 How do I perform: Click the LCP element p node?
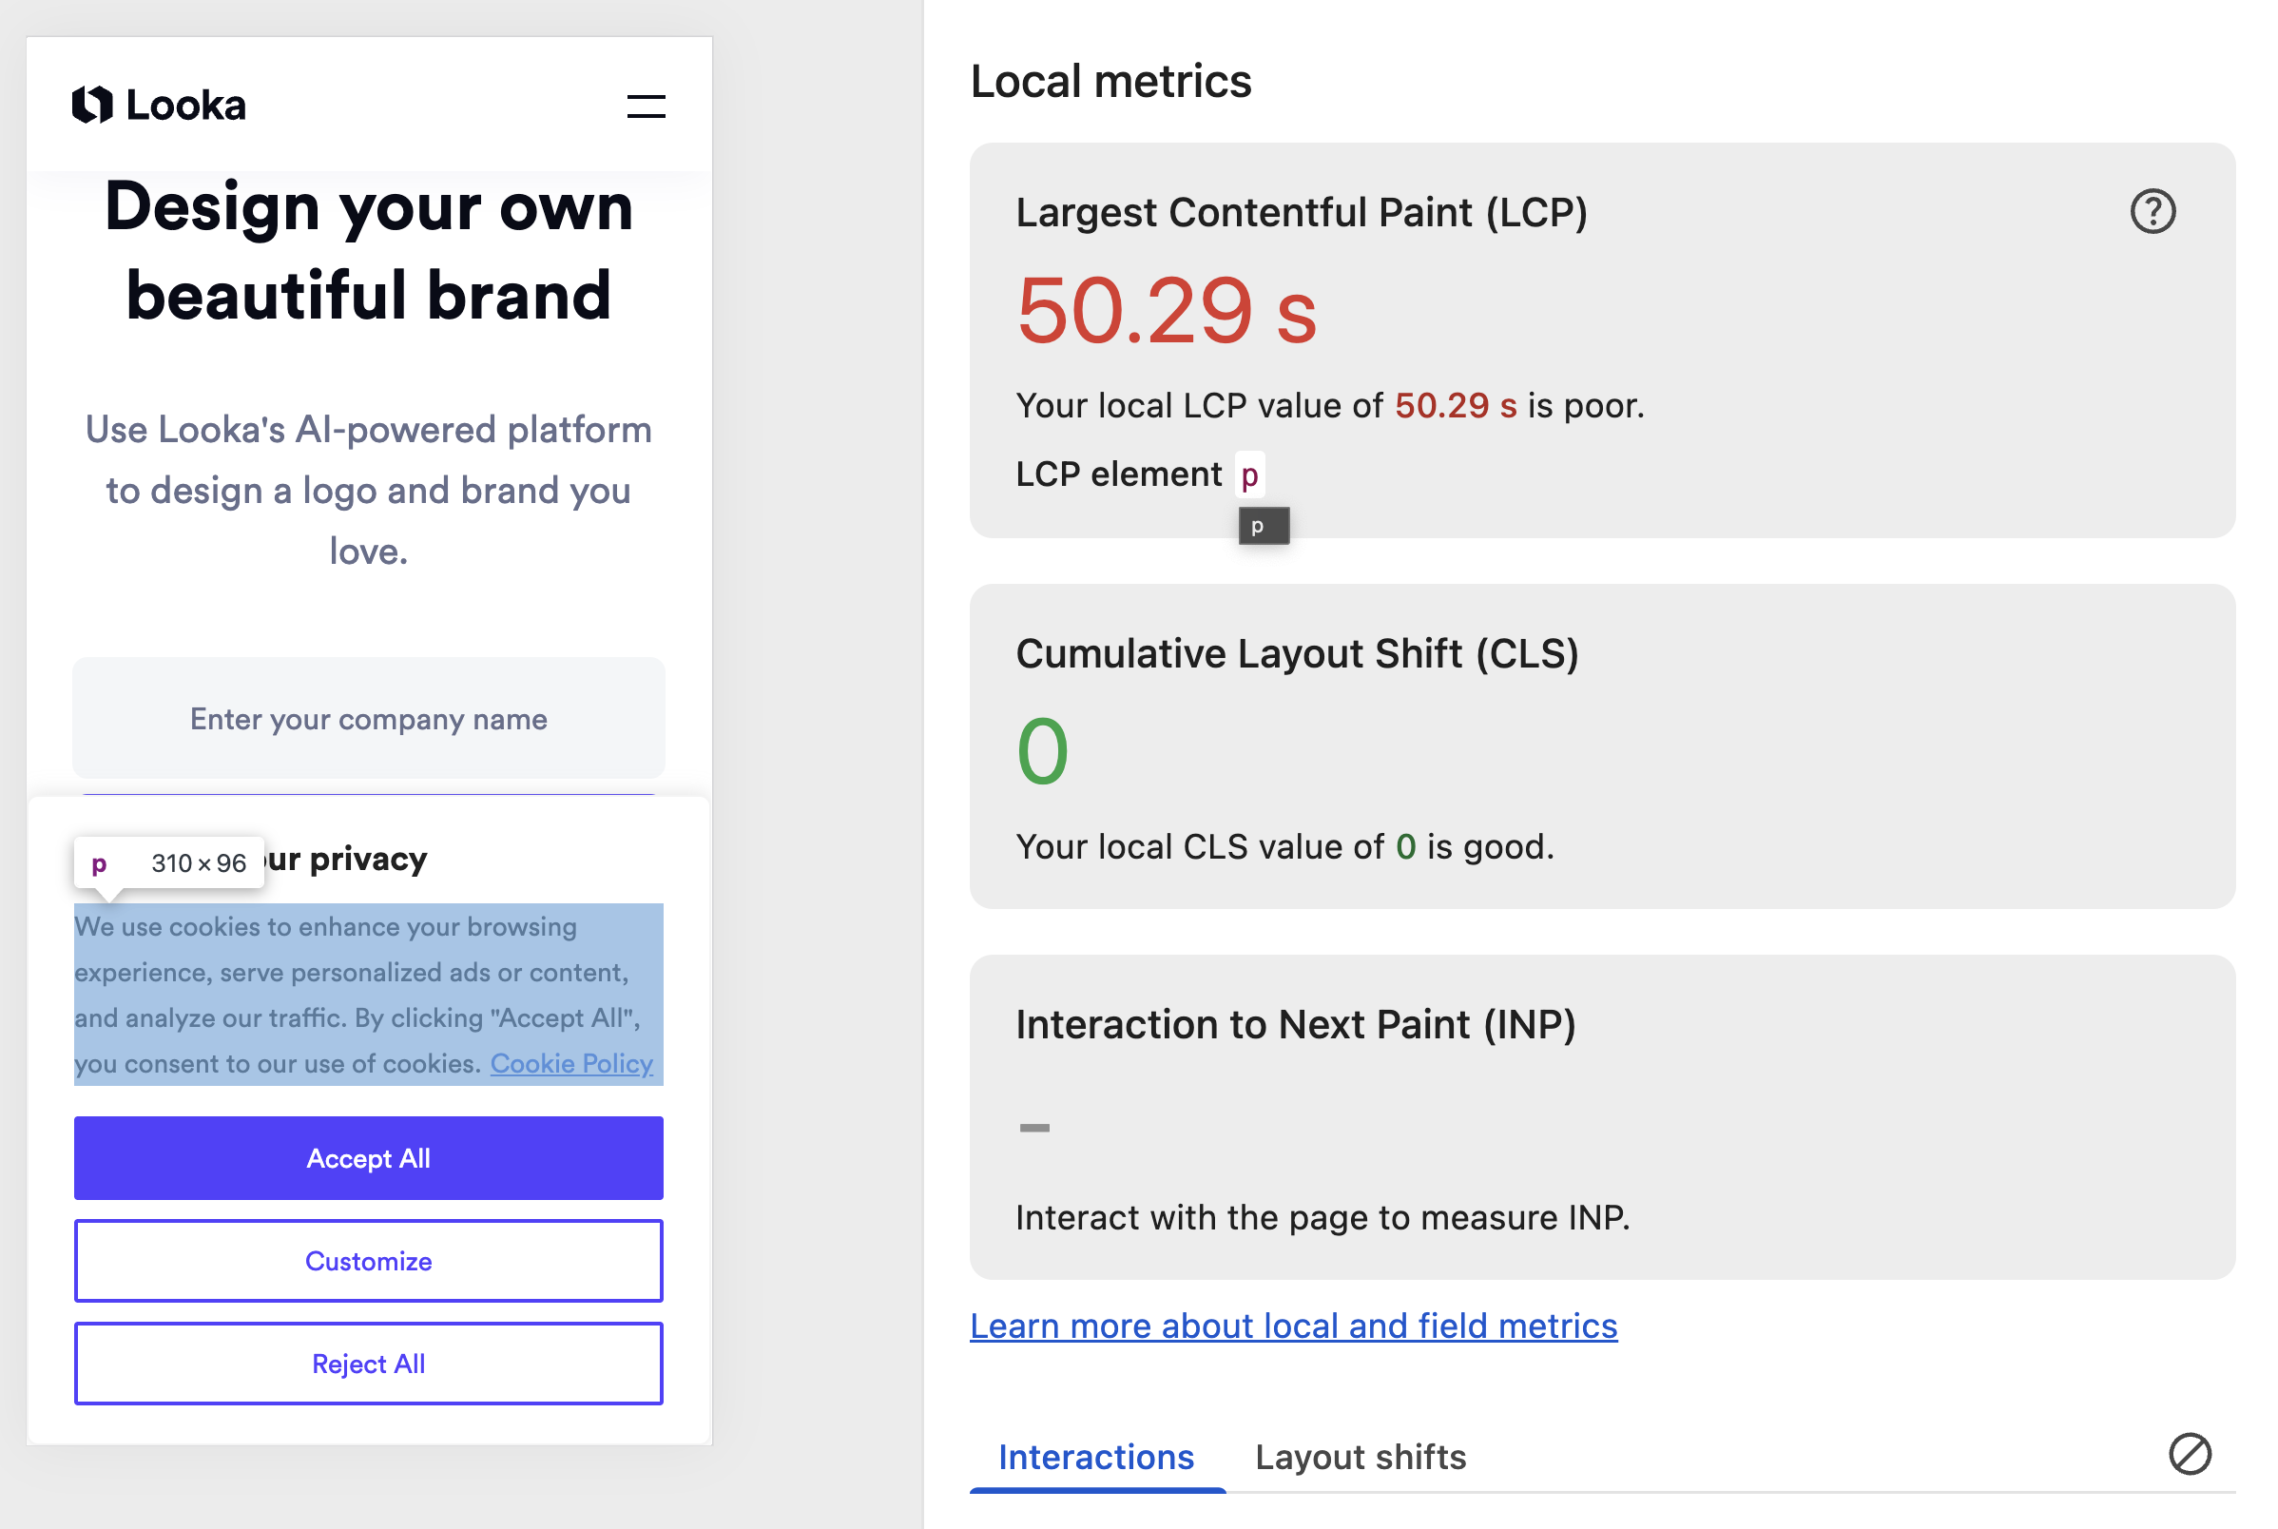click(1248, 474)
